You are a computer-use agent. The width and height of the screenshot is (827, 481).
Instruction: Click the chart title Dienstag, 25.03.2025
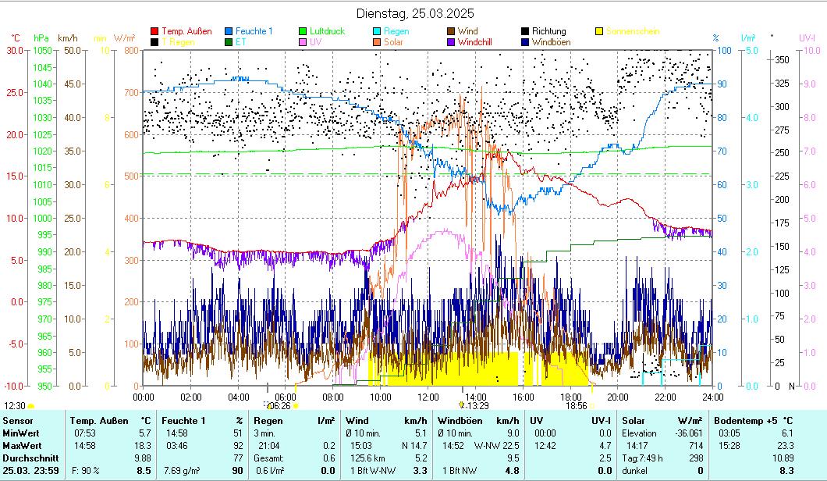(x=414, y=13)
